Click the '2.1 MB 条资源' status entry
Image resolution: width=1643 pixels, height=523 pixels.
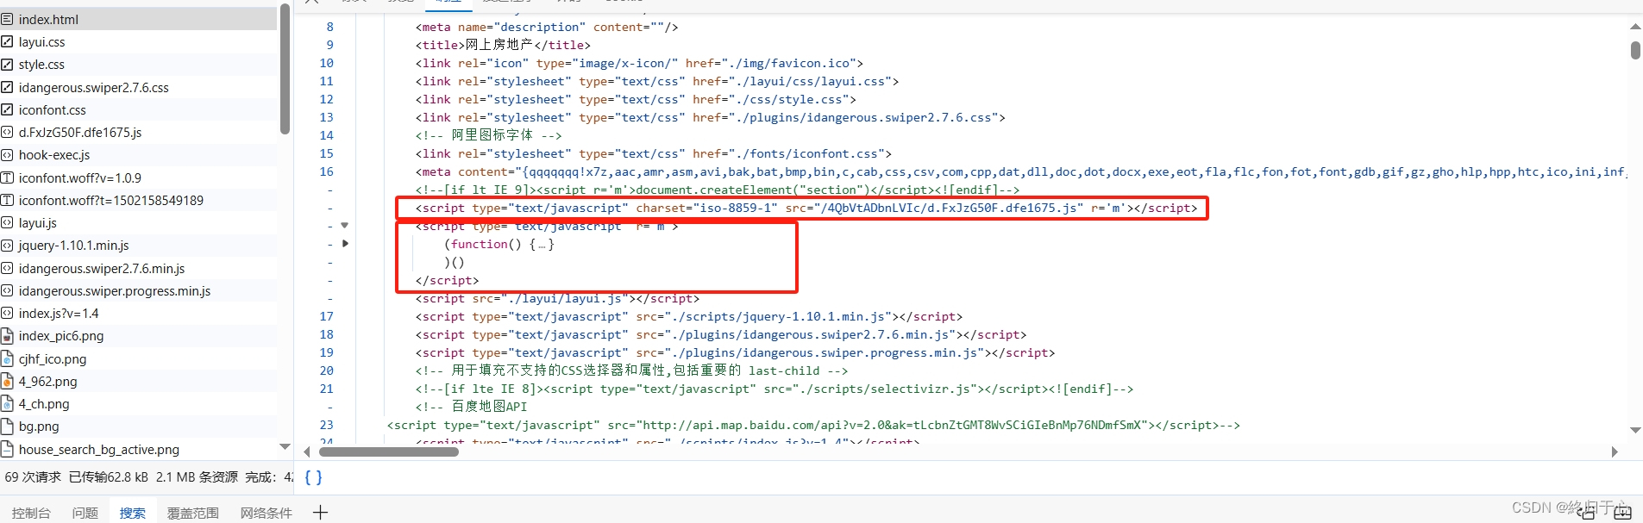tap(197, 476)
